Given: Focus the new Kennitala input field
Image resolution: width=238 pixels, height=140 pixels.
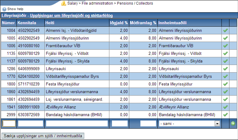Looking at the screenshot, I should pyautogui.click(x=30, y=124).
